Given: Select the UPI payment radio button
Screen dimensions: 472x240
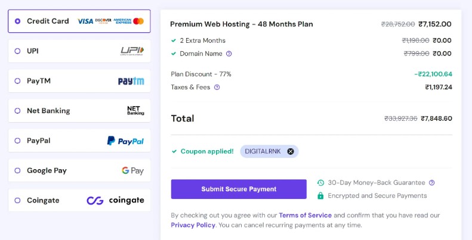Looking at the screenshot, I should tap(17, 51).
